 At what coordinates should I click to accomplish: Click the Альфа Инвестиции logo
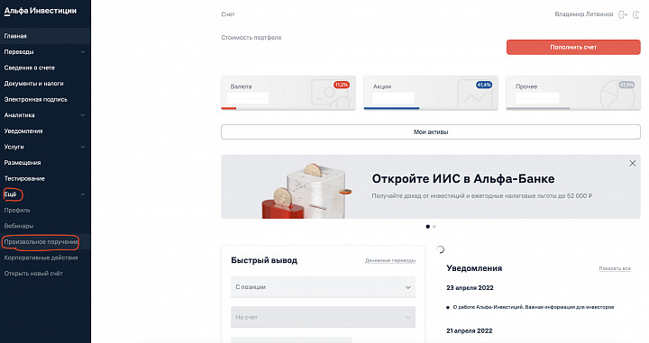tap(41, 11)
